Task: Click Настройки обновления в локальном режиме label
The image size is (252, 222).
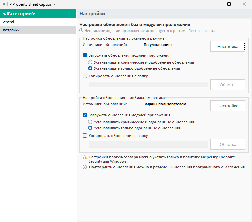Action: [123, 39]
